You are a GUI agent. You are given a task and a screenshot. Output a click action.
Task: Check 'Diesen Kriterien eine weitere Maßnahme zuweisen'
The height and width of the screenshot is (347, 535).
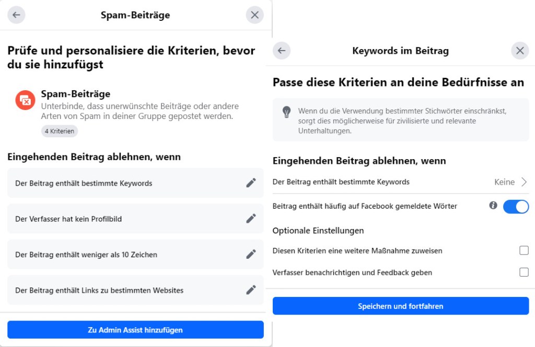pyautogui.click(x=524, y=250)
